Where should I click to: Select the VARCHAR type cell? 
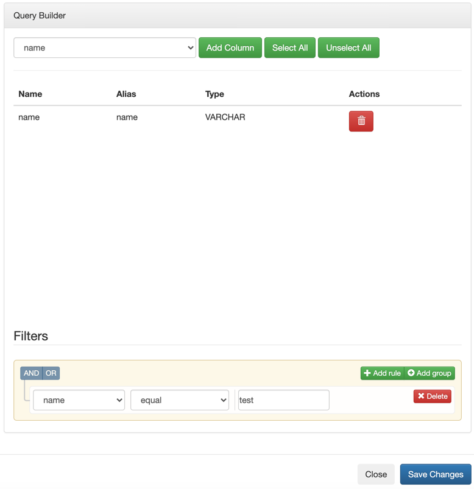(225, 117)
